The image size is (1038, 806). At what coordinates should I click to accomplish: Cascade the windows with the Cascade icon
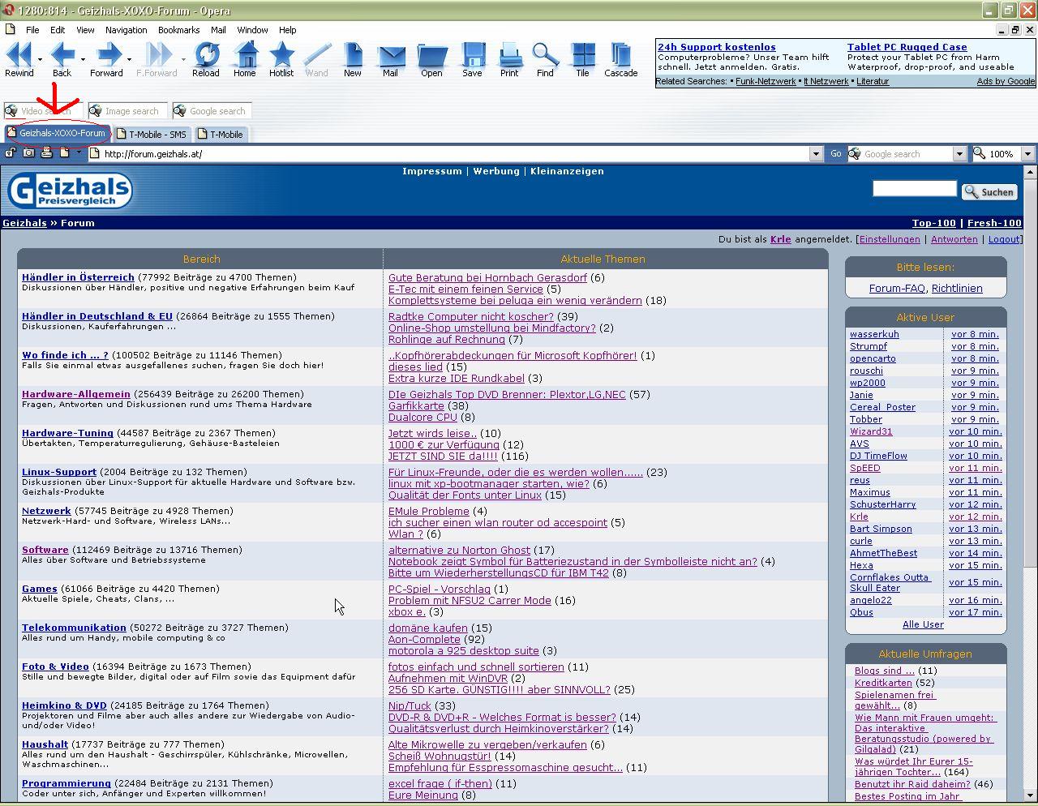pyautogui.click(x=621, y=55)
